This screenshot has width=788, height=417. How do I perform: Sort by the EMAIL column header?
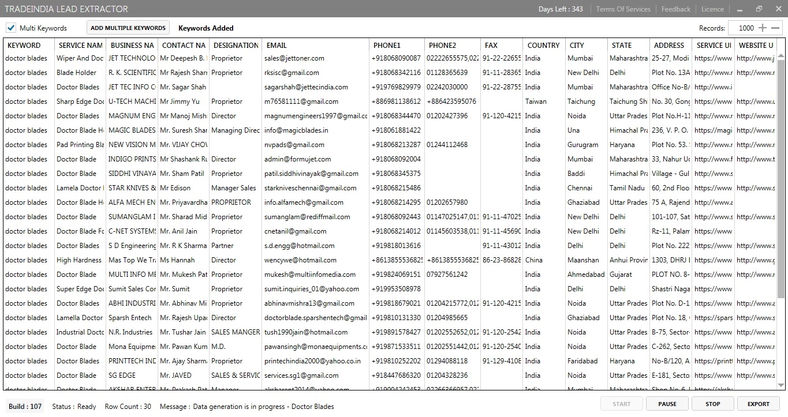pos(315,45)
